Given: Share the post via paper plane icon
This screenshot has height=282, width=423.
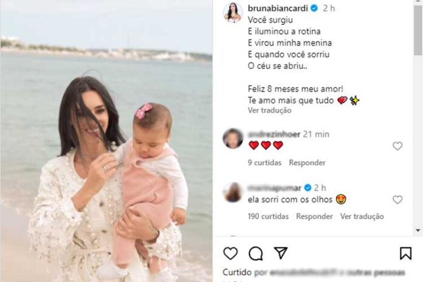Looking at the screenshot, I should [281, 253].
